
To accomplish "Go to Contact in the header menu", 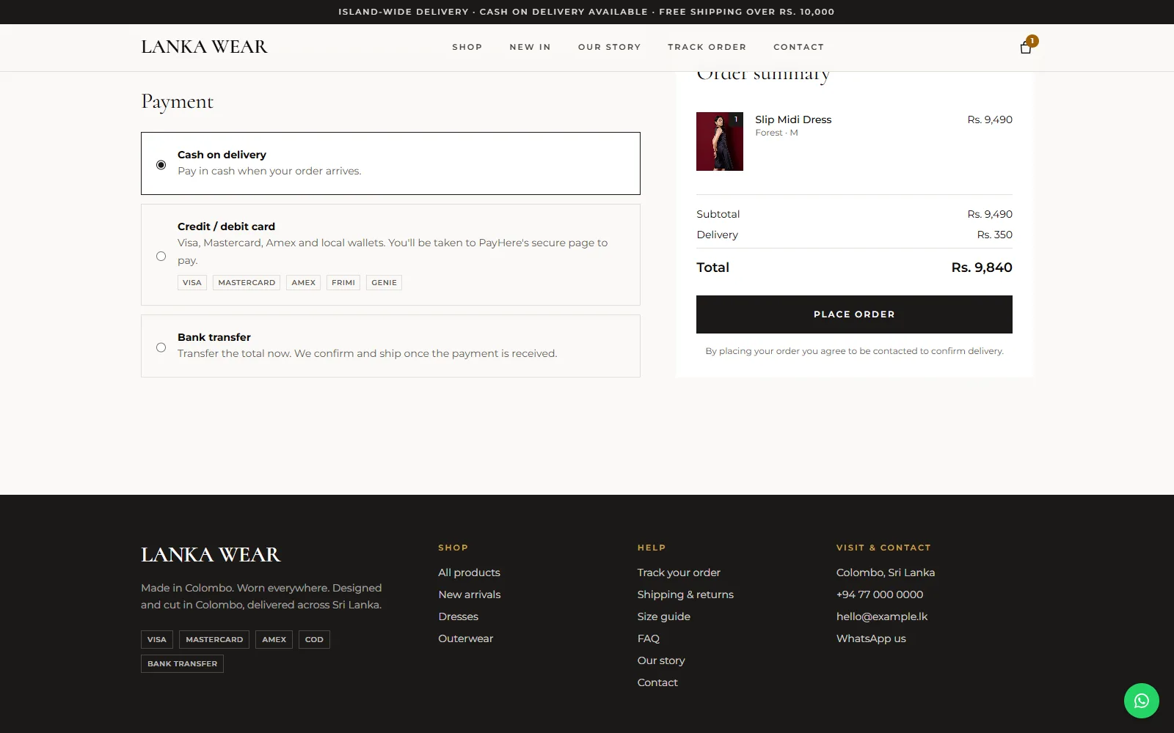I will coord(798,47).
